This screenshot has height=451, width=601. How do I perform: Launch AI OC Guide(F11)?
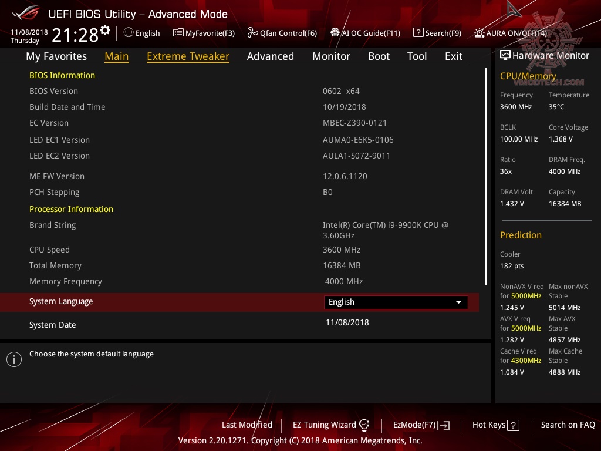tap(366, 33)
